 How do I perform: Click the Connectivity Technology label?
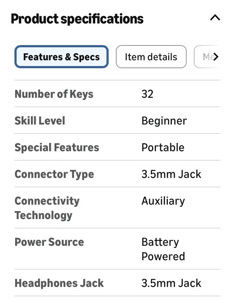[x=47, y=208]
